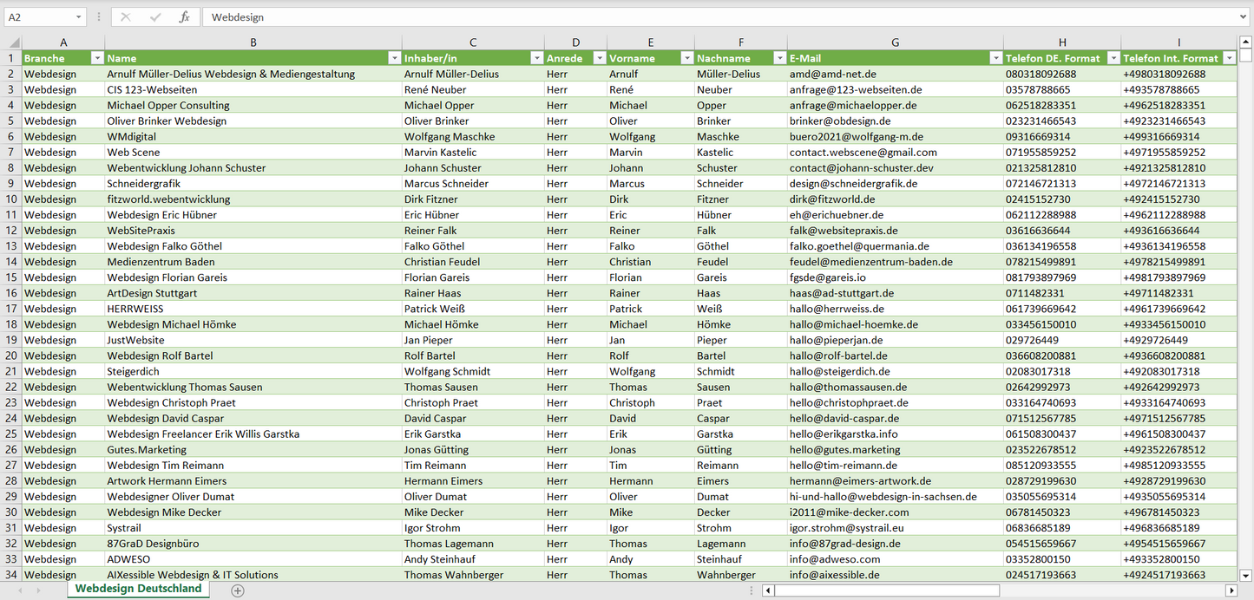Expand the Name Box dropdown arrow
The width and height of the screenshot is (1254, 600).
pyautogui.click(x=78, y=17)
